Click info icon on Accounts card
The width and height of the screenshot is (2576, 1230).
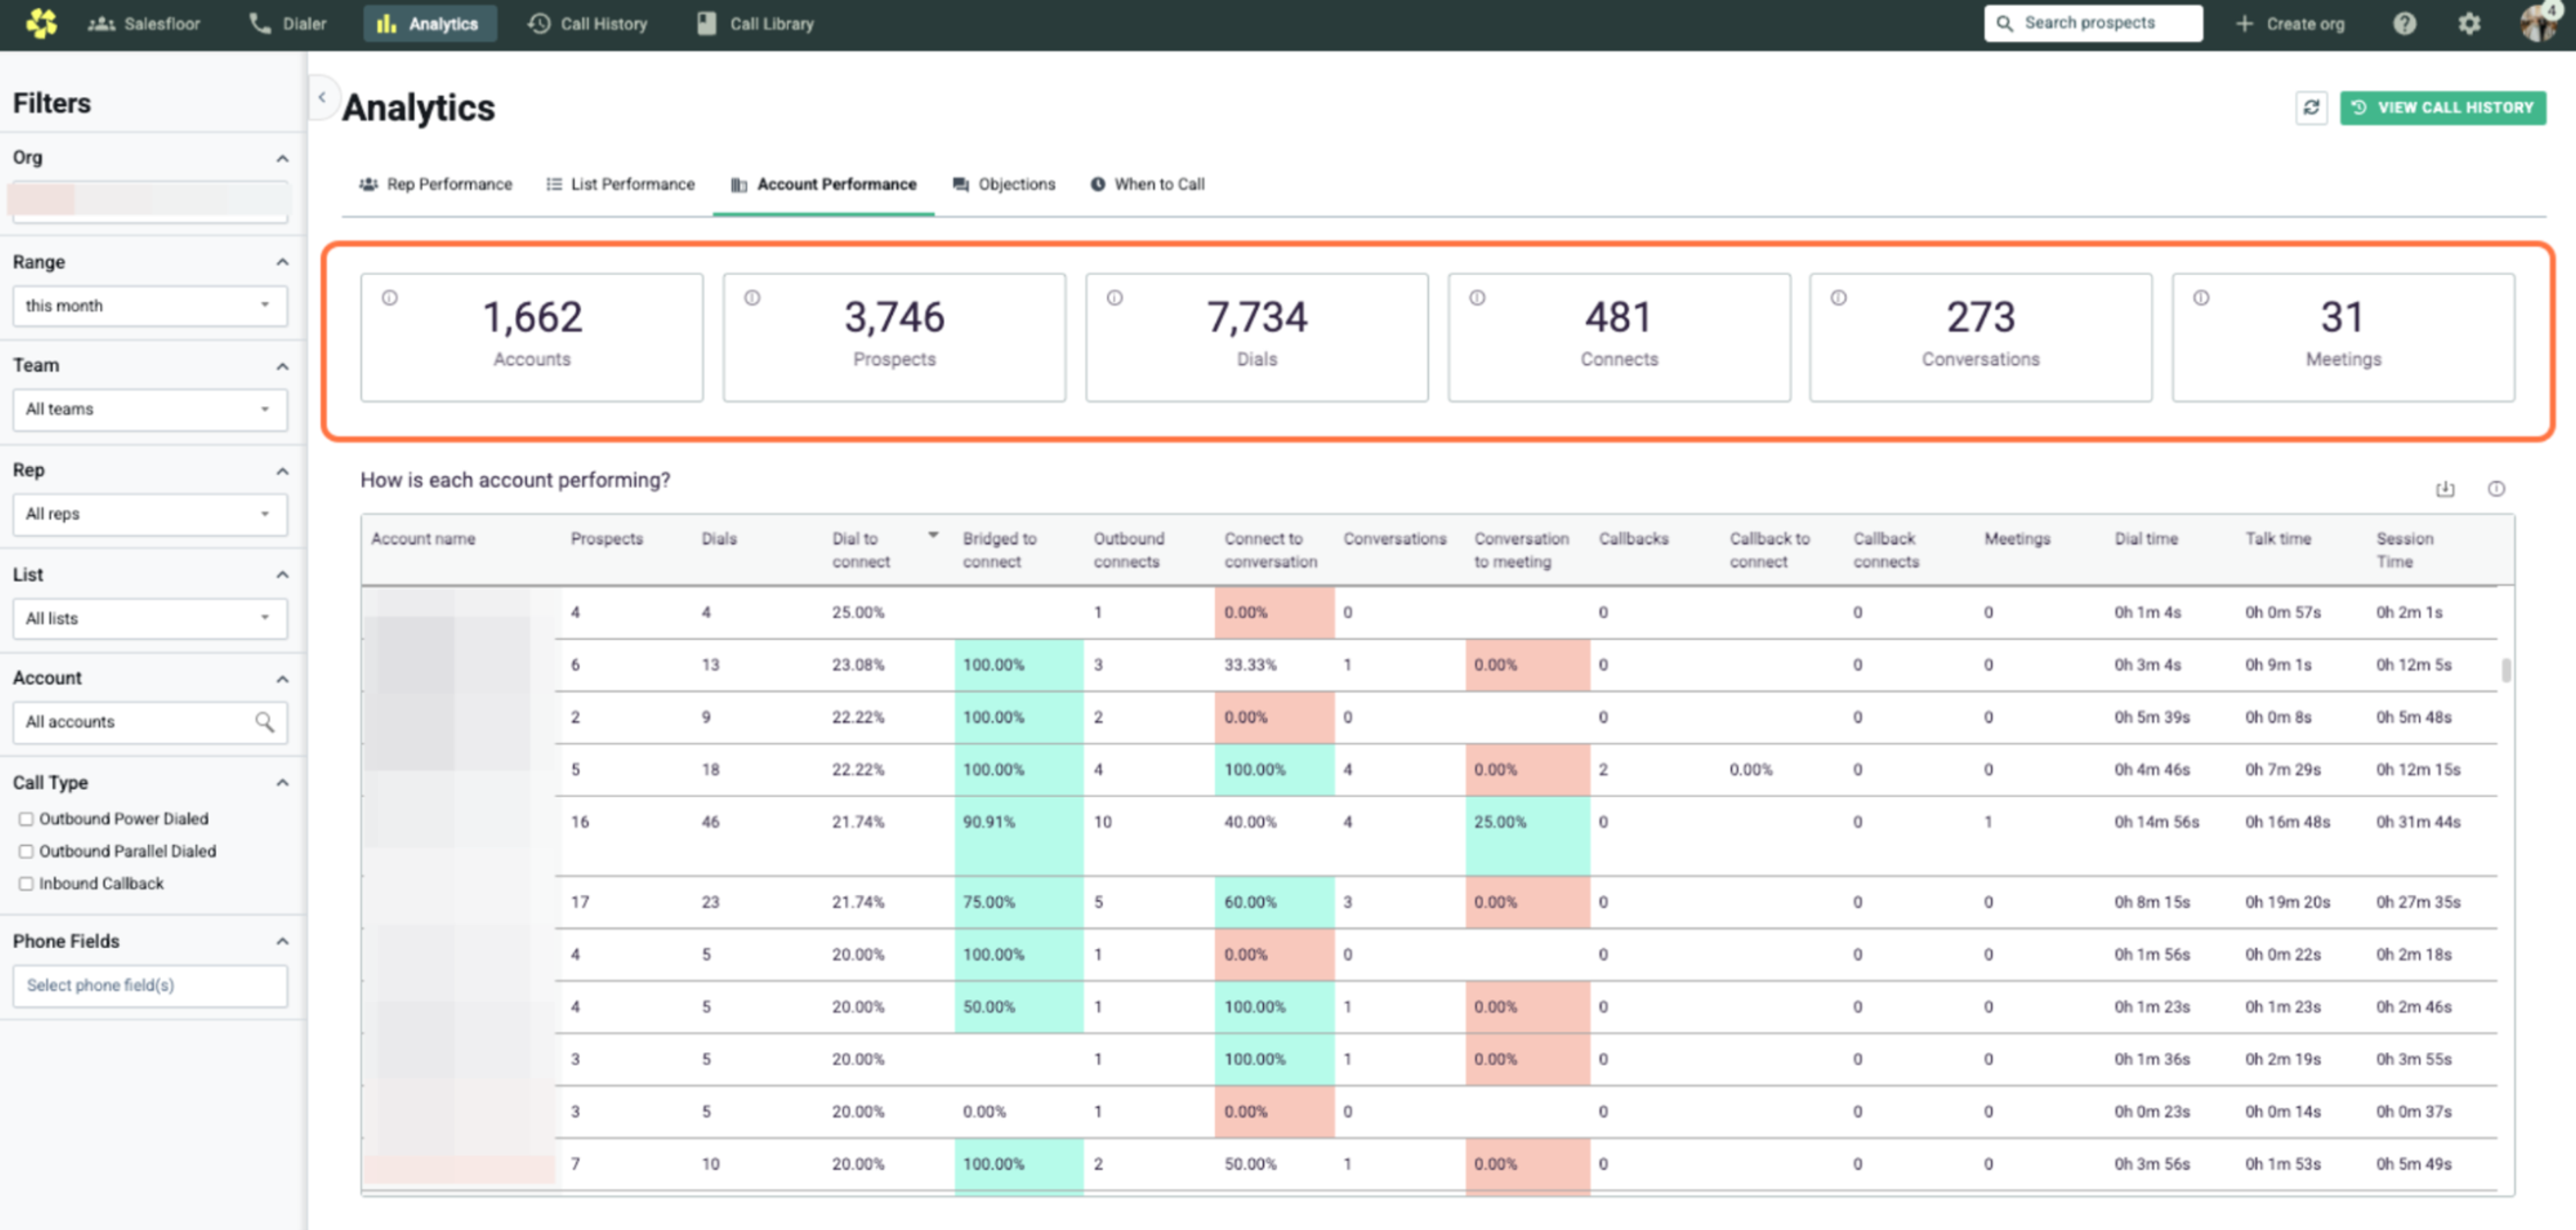390,298
